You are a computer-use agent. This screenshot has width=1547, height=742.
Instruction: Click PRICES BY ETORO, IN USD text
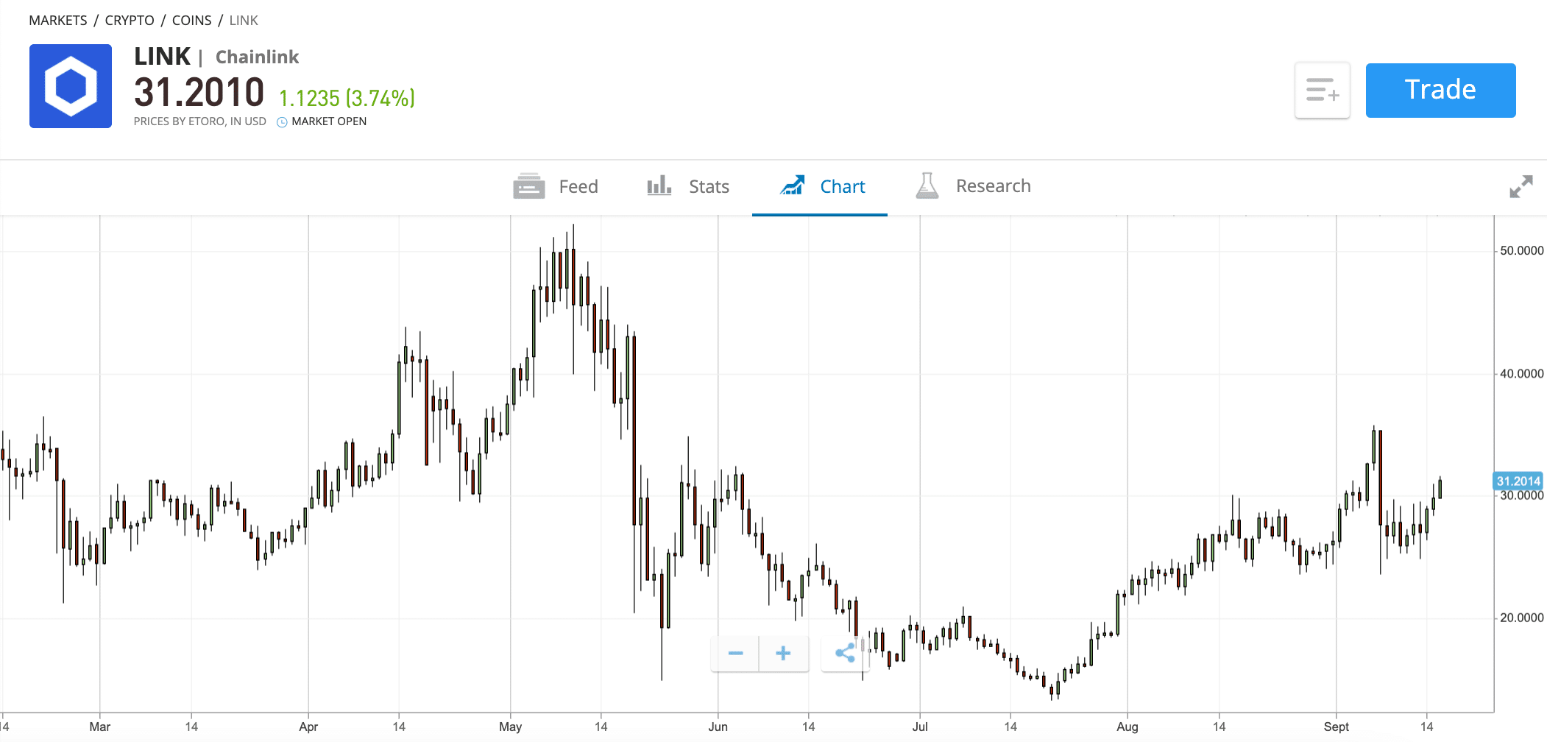200,121
